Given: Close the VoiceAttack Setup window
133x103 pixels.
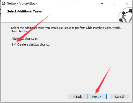Looking at the screenshot, I should pos(126,3).
